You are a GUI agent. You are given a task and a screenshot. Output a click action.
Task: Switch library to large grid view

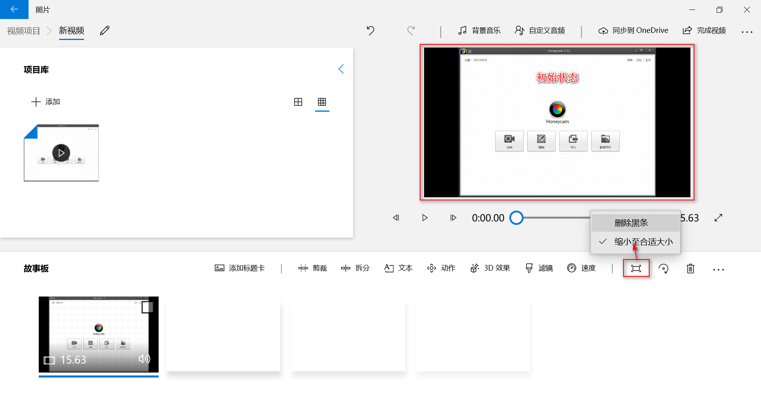298,102
